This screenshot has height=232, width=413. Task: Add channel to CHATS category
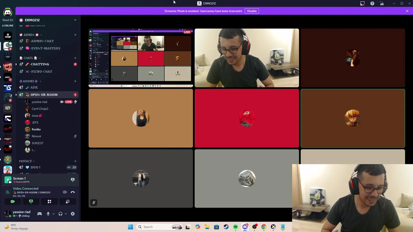75,58
